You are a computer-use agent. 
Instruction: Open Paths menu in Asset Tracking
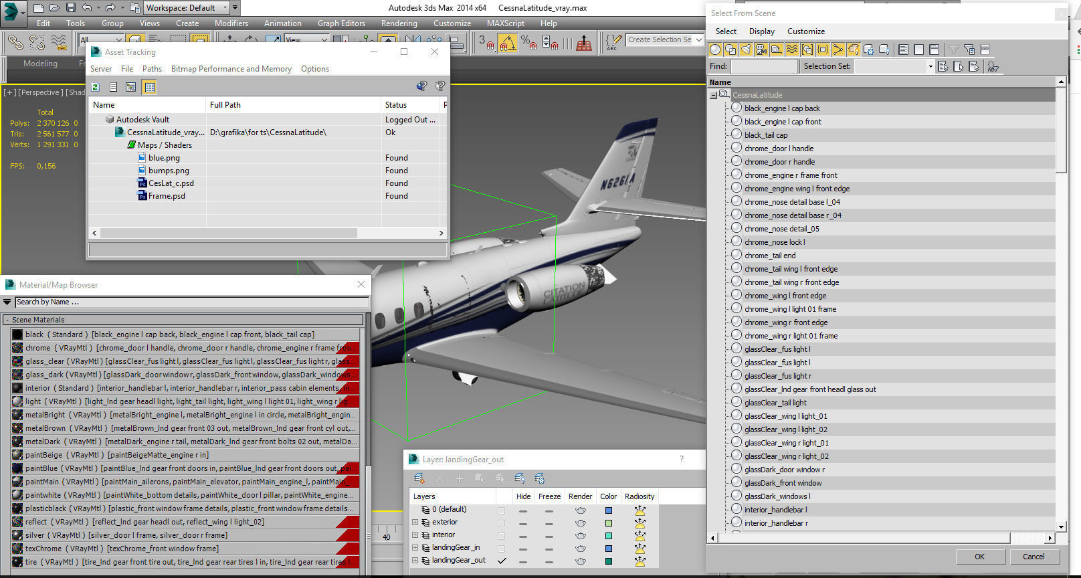pos(152,69)
